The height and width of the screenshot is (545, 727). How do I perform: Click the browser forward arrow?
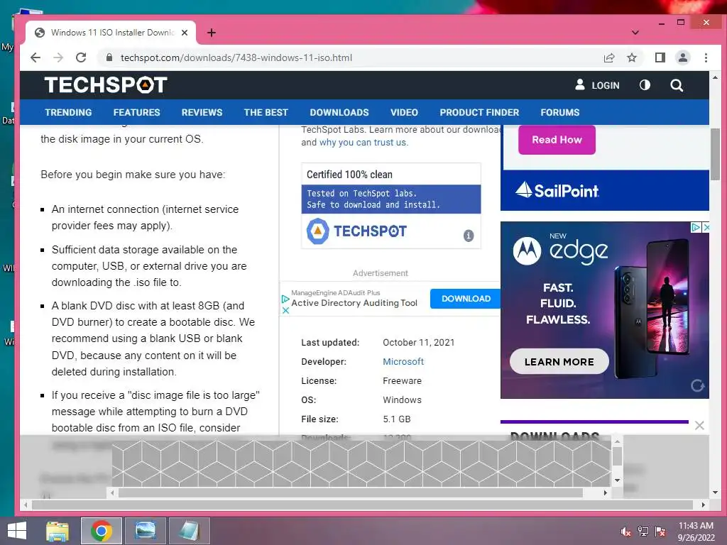[x=58, y=57]
